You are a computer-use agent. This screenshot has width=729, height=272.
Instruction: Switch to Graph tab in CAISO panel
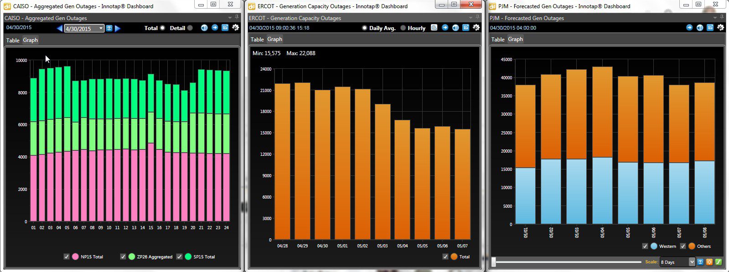31,40
